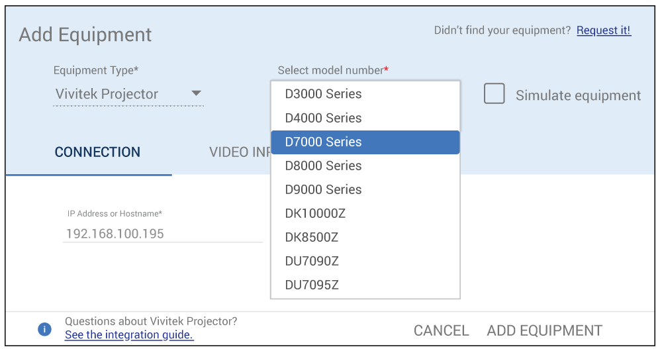Toggle the Simulate equipment checkbox
662x349 pixels.
click(494, 94)
